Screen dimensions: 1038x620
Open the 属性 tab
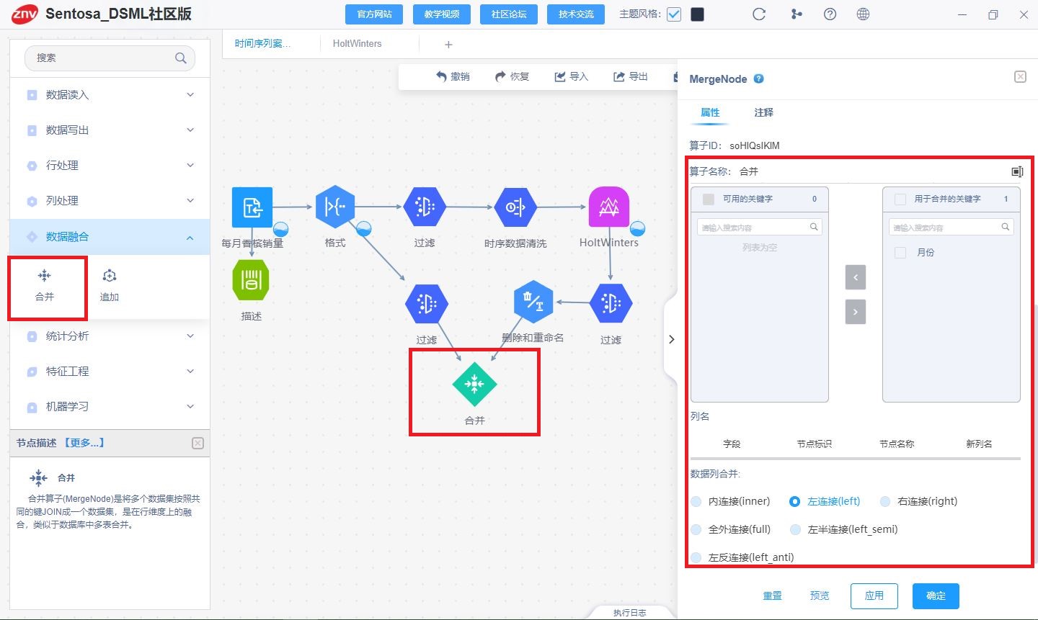(710, 112)
